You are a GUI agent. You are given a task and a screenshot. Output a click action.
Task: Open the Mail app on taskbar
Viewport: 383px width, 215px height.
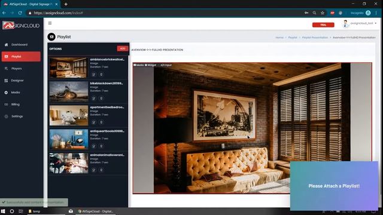71,211
